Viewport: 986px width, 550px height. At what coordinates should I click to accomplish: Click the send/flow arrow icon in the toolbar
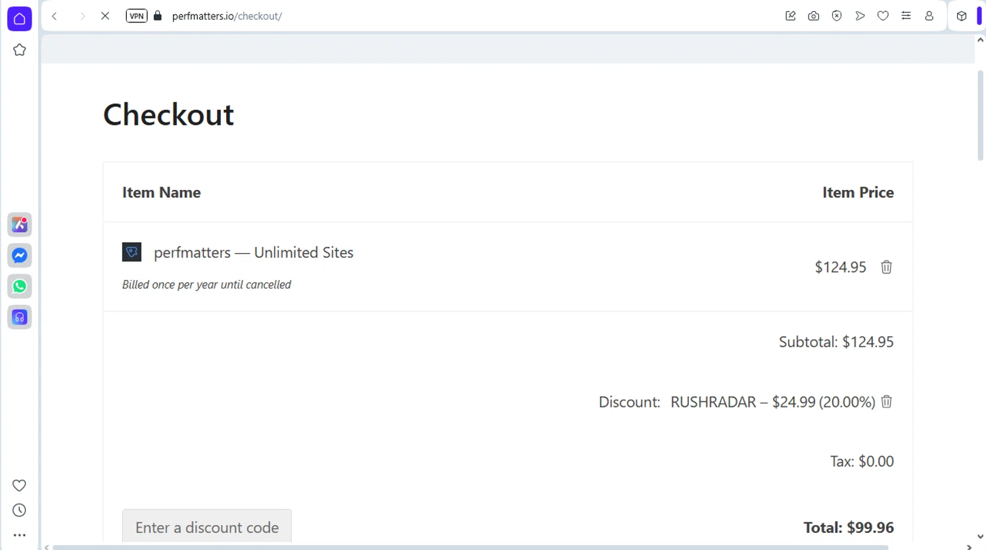860,16
